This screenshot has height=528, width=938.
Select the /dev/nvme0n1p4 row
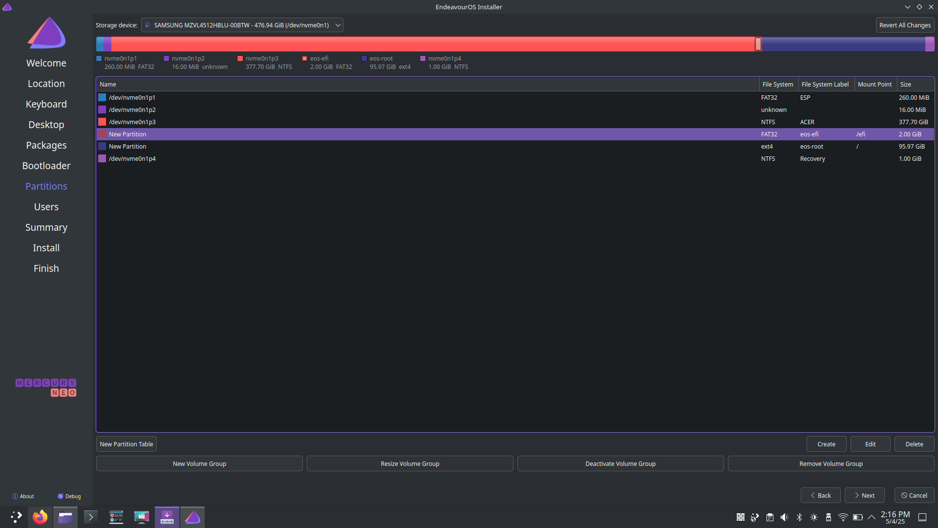pos(515,158)
